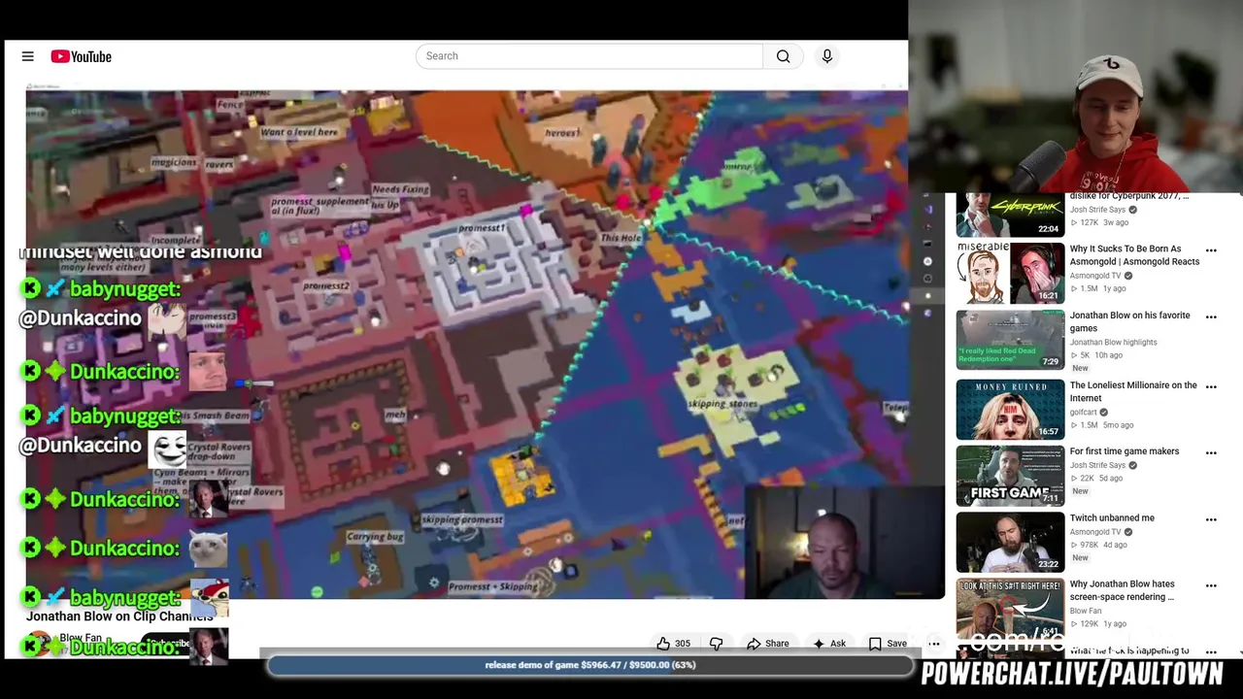
Task: Visit Blow Fan channel under screen-space rendering video
Action: [x=1086, y=611]
